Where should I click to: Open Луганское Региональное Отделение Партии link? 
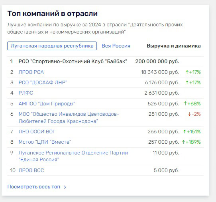click(73, 156)
